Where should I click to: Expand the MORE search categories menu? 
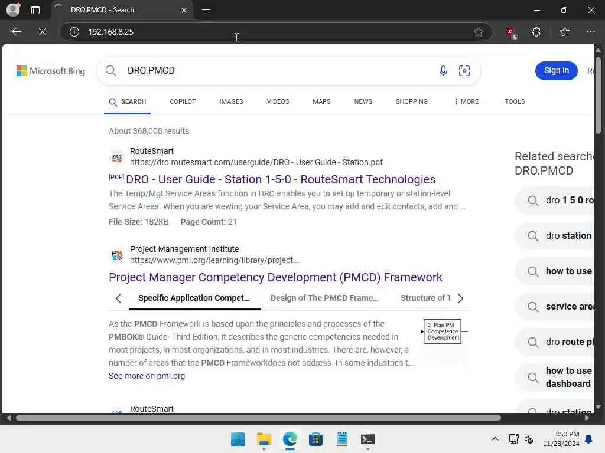click(x=467, y=101)
